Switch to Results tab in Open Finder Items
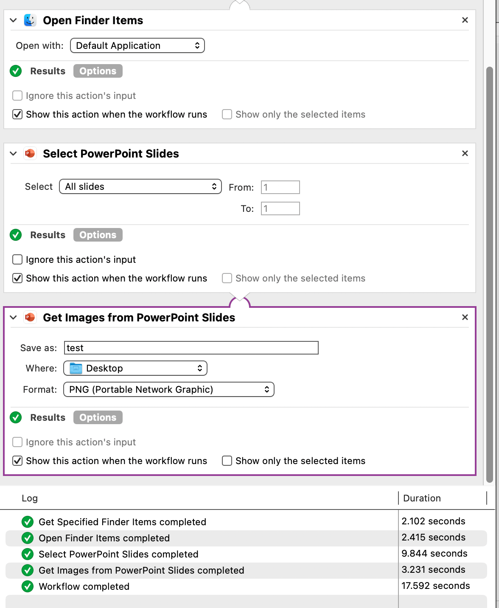Viewport: 499px width, 608px height. 48,71
